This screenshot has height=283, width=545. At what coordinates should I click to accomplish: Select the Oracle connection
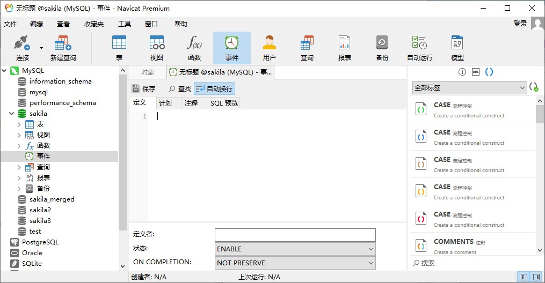32,253
